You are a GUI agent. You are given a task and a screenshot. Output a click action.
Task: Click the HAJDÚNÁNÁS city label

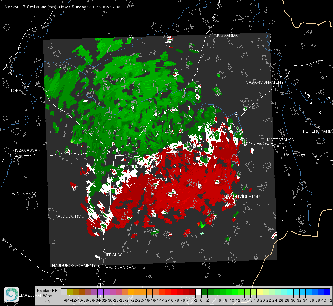[22, 194]
